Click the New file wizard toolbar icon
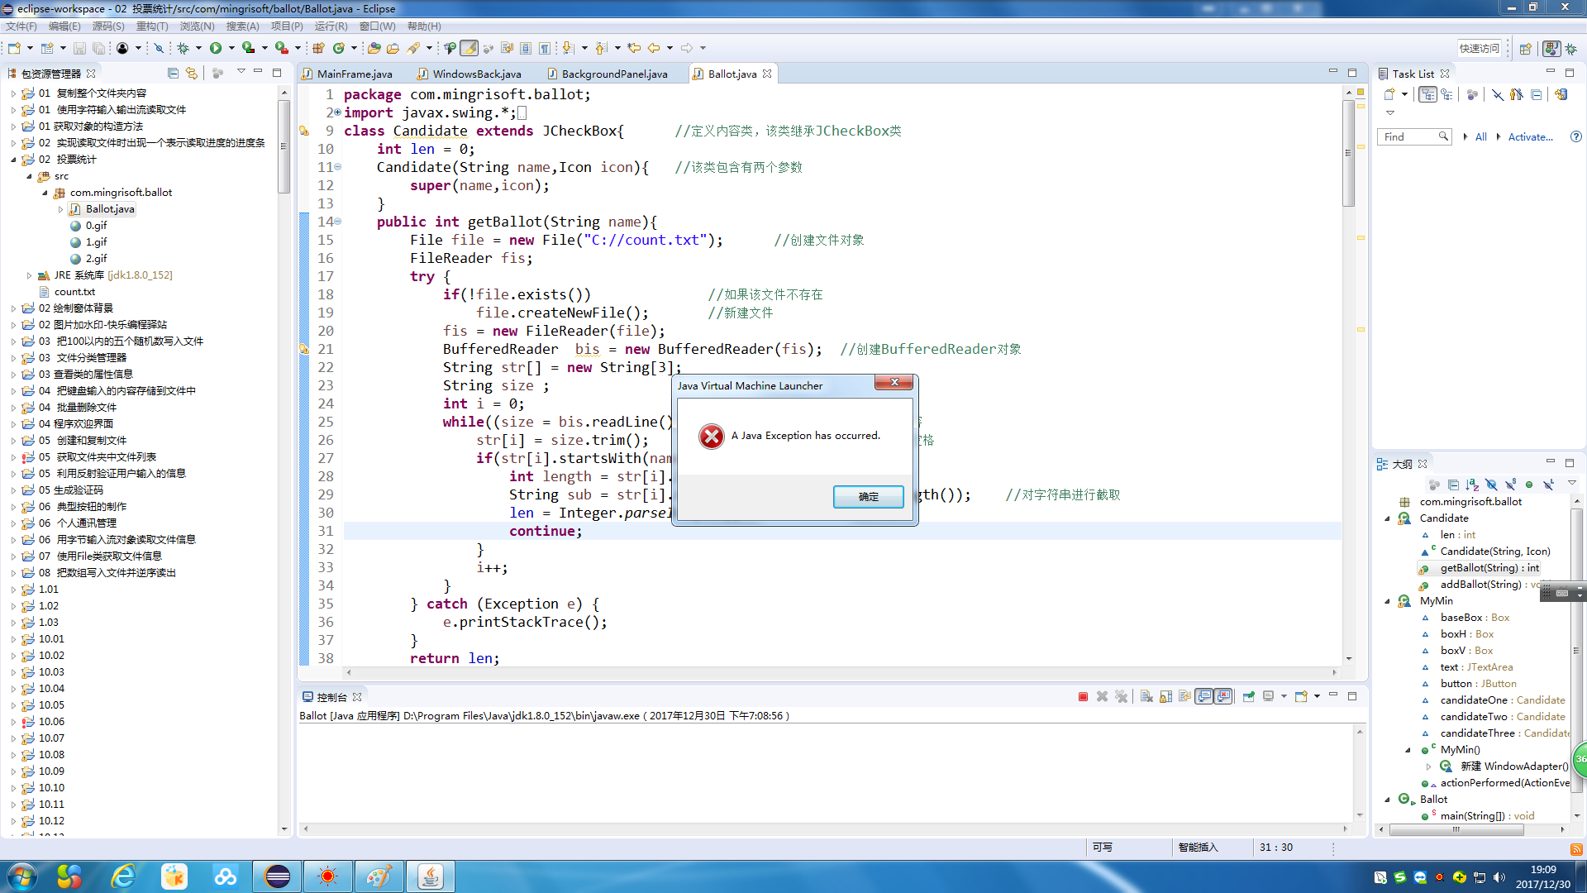The height and width of the screenshot is (893, 1587). tap(14, 48)
